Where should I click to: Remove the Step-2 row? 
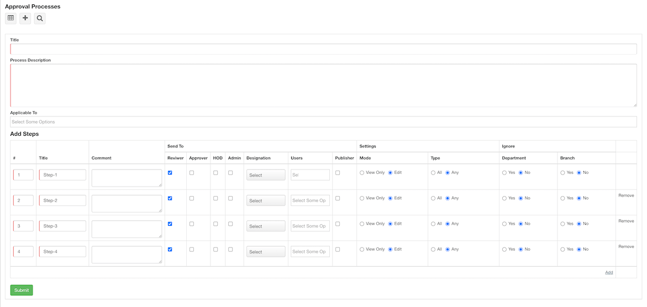click(626, 195)
